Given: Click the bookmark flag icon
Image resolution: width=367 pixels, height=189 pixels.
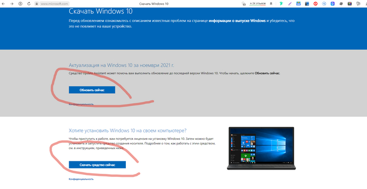Looking at the screenshot, I should 271,4.
